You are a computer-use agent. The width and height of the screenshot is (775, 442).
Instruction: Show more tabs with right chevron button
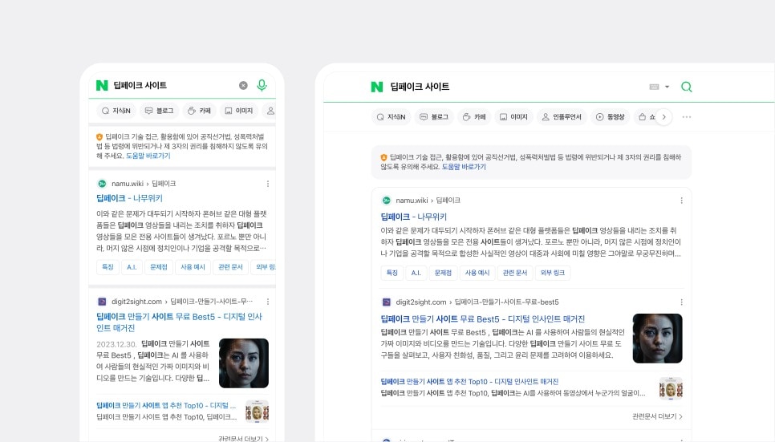(663, 117)
